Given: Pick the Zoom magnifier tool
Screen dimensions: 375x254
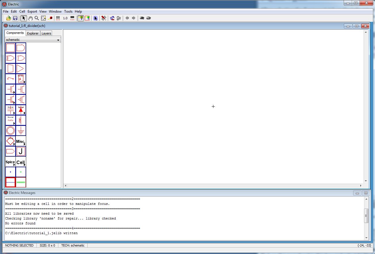Looking at the screenshot, I should [x=37, y=18].
